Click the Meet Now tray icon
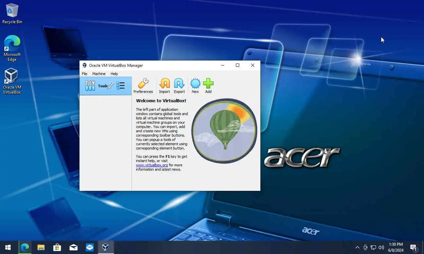The width and height of the screenshot is (424, 254). tap(365, 247)
